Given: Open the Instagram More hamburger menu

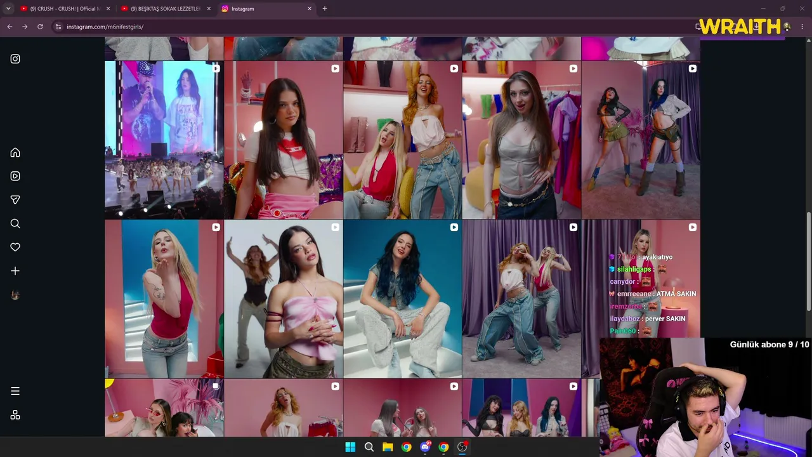Looking at the screenshot, I should pyautogui.click(x=15, y=391).
